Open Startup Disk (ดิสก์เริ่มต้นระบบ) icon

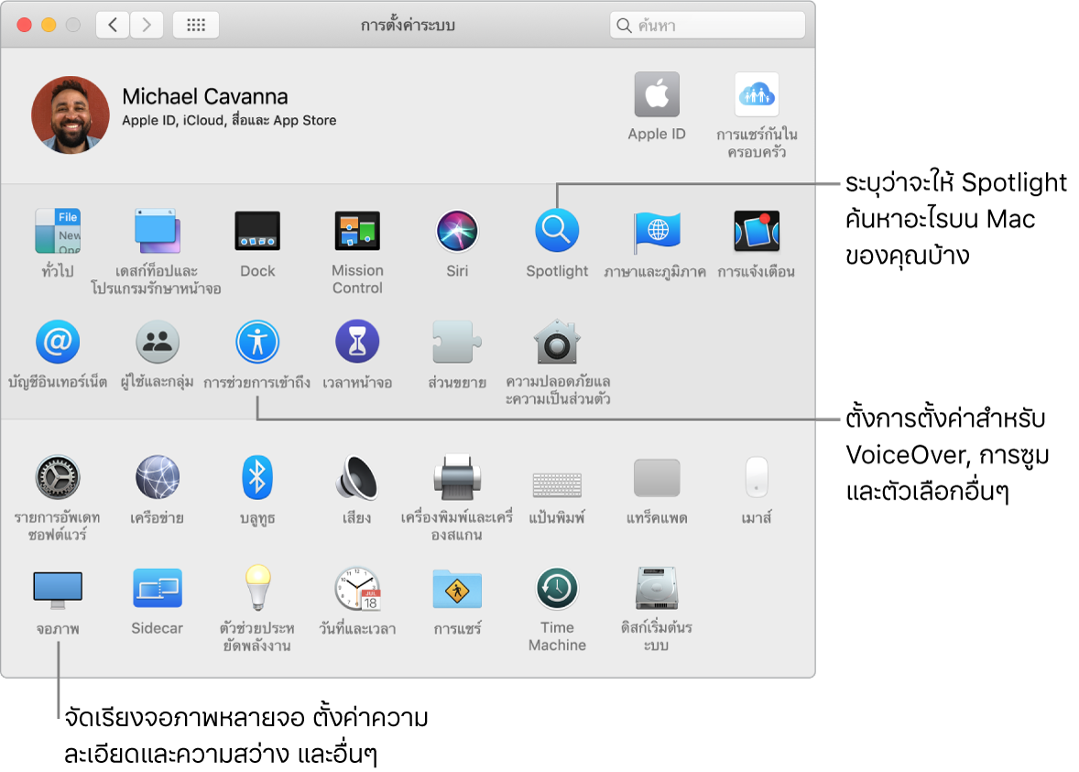(657, 589)
